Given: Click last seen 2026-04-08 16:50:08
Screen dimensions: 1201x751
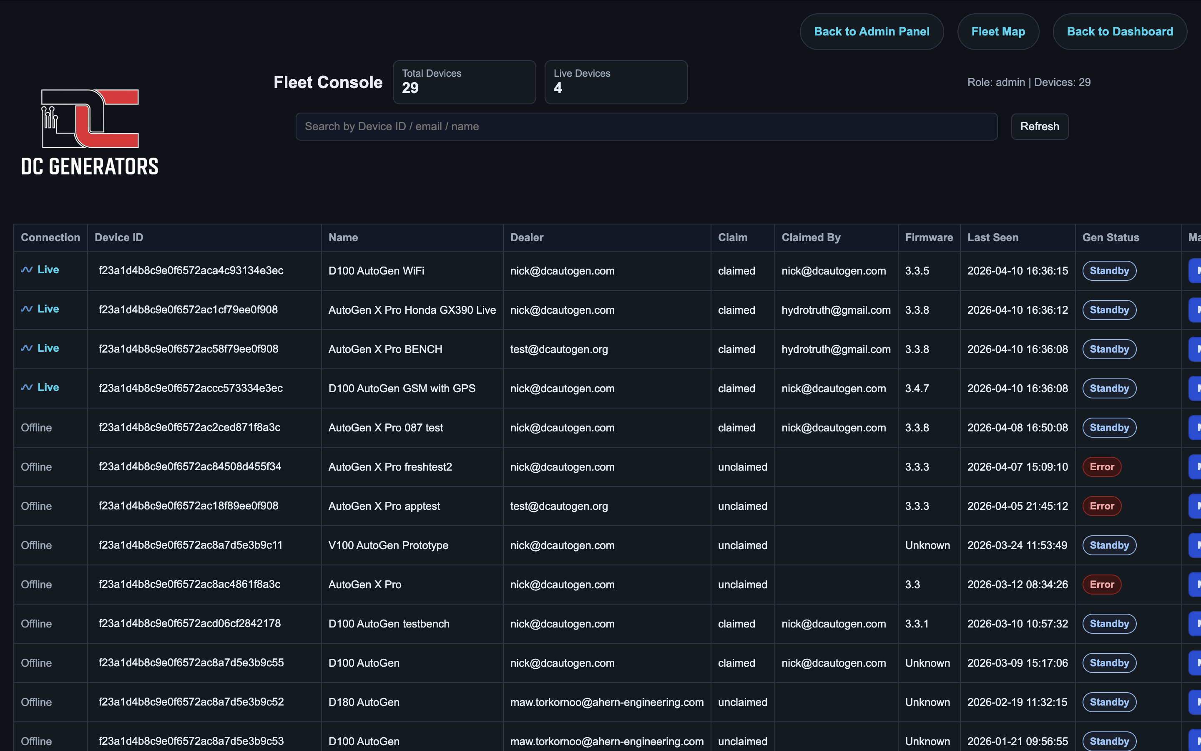Looking at the screenshot, I should pyautogui.click(x=1018, y=428).
